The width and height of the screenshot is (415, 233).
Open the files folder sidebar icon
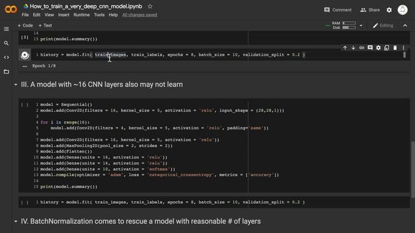[6, 72]
